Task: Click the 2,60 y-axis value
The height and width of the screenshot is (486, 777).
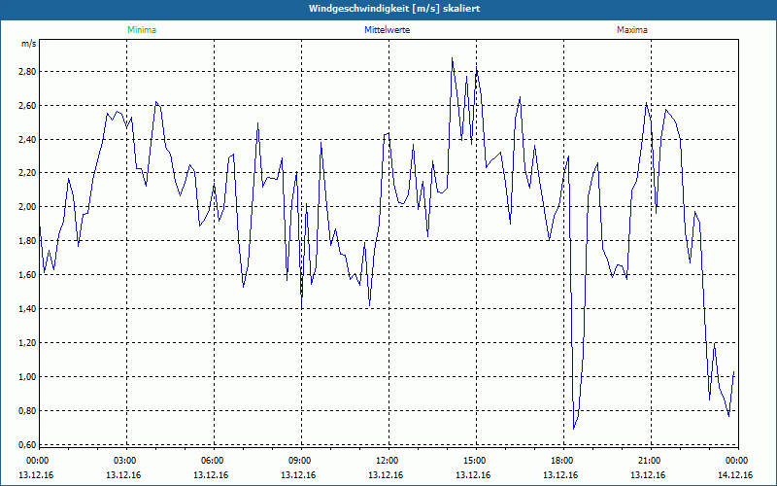Action: (x=28, y=106)
